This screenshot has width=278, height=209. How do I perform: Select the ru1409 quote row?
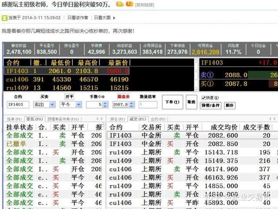[x=67, y=88]
